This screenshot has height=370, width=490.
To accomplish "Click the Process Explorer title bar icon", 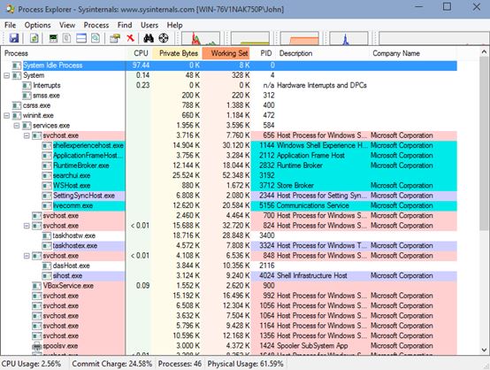I will coord(10,9).
